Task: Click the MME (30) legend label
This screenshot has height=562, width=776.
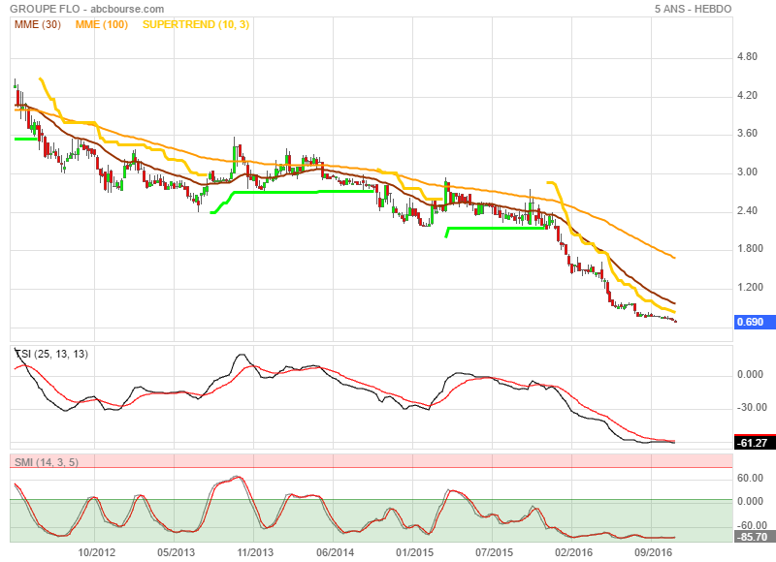Action: (x=38, y=25)
